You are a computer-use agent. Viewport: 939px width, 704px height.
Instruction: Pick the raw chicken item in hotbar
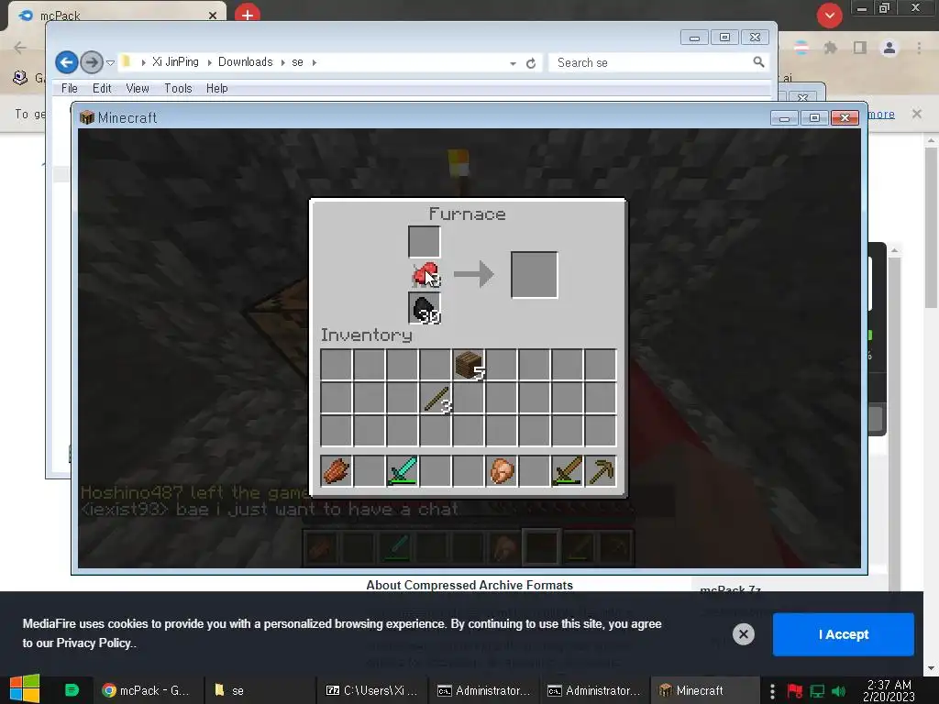[502, 470]
